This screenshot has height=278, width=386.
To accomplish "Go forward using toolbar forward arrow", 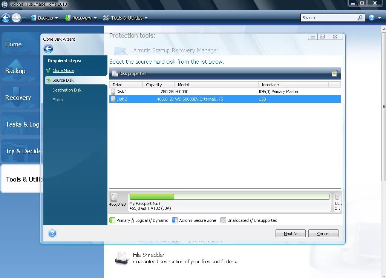I will (x=16, y=18).
